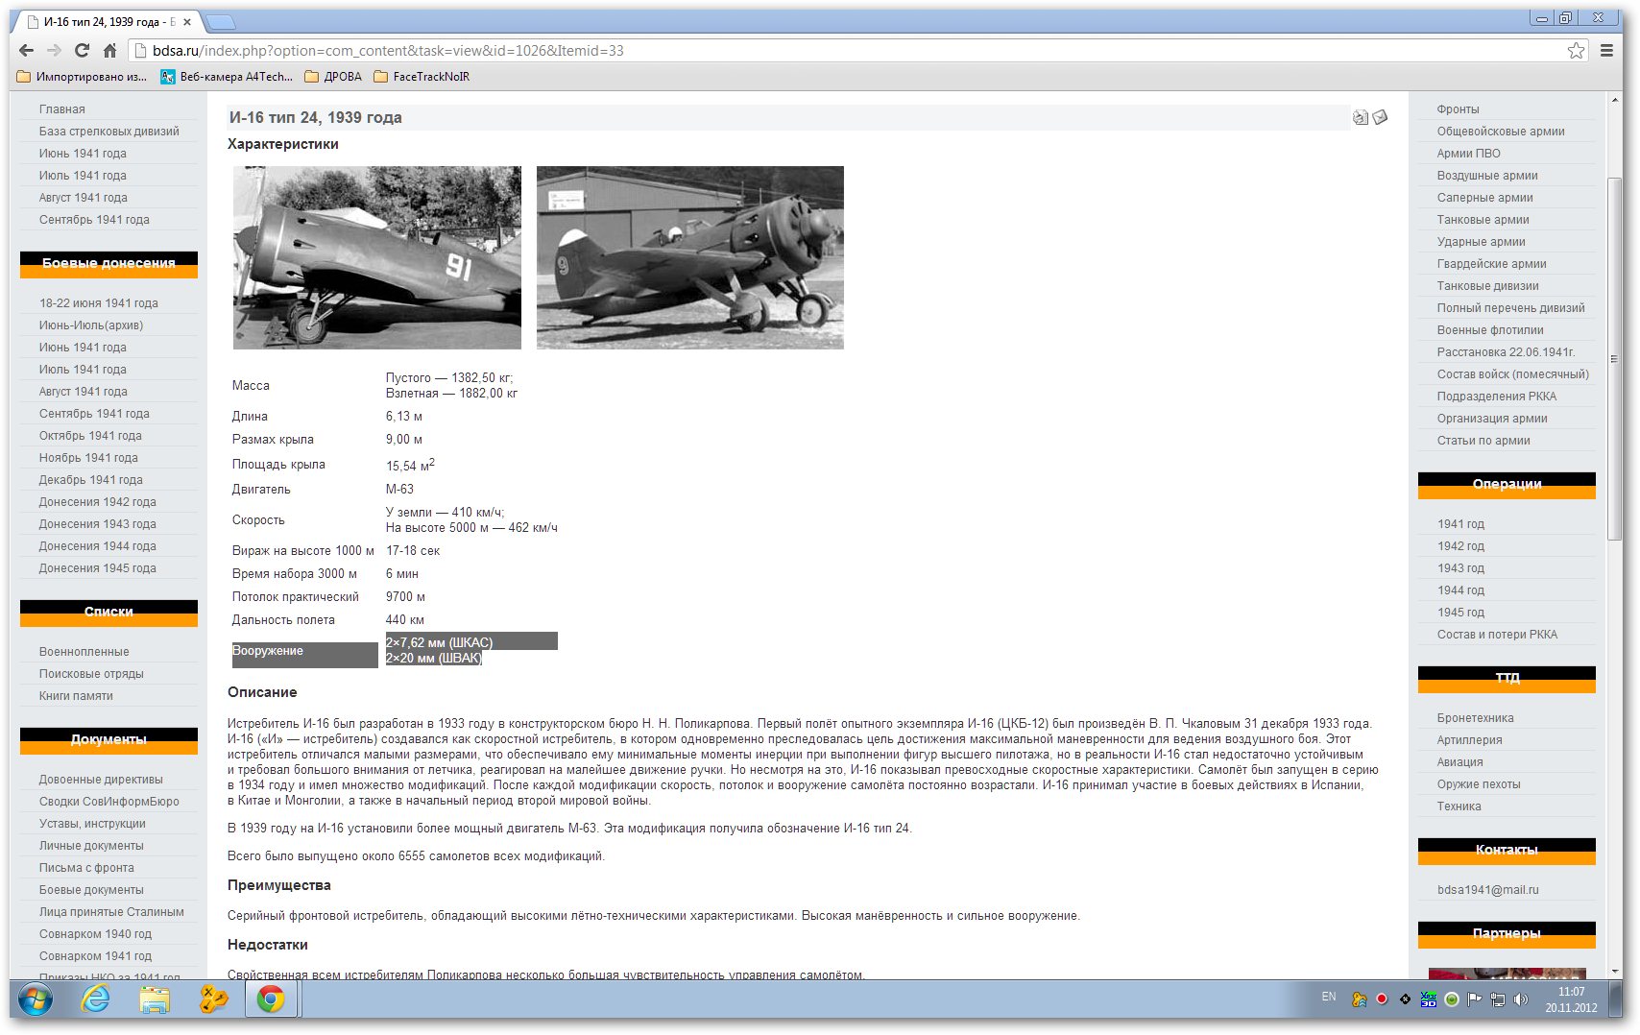Image resolution: width=1640 pixels, height=1035 pixels.
Task: Open the network tray icon
Action: click(1497, 999)
